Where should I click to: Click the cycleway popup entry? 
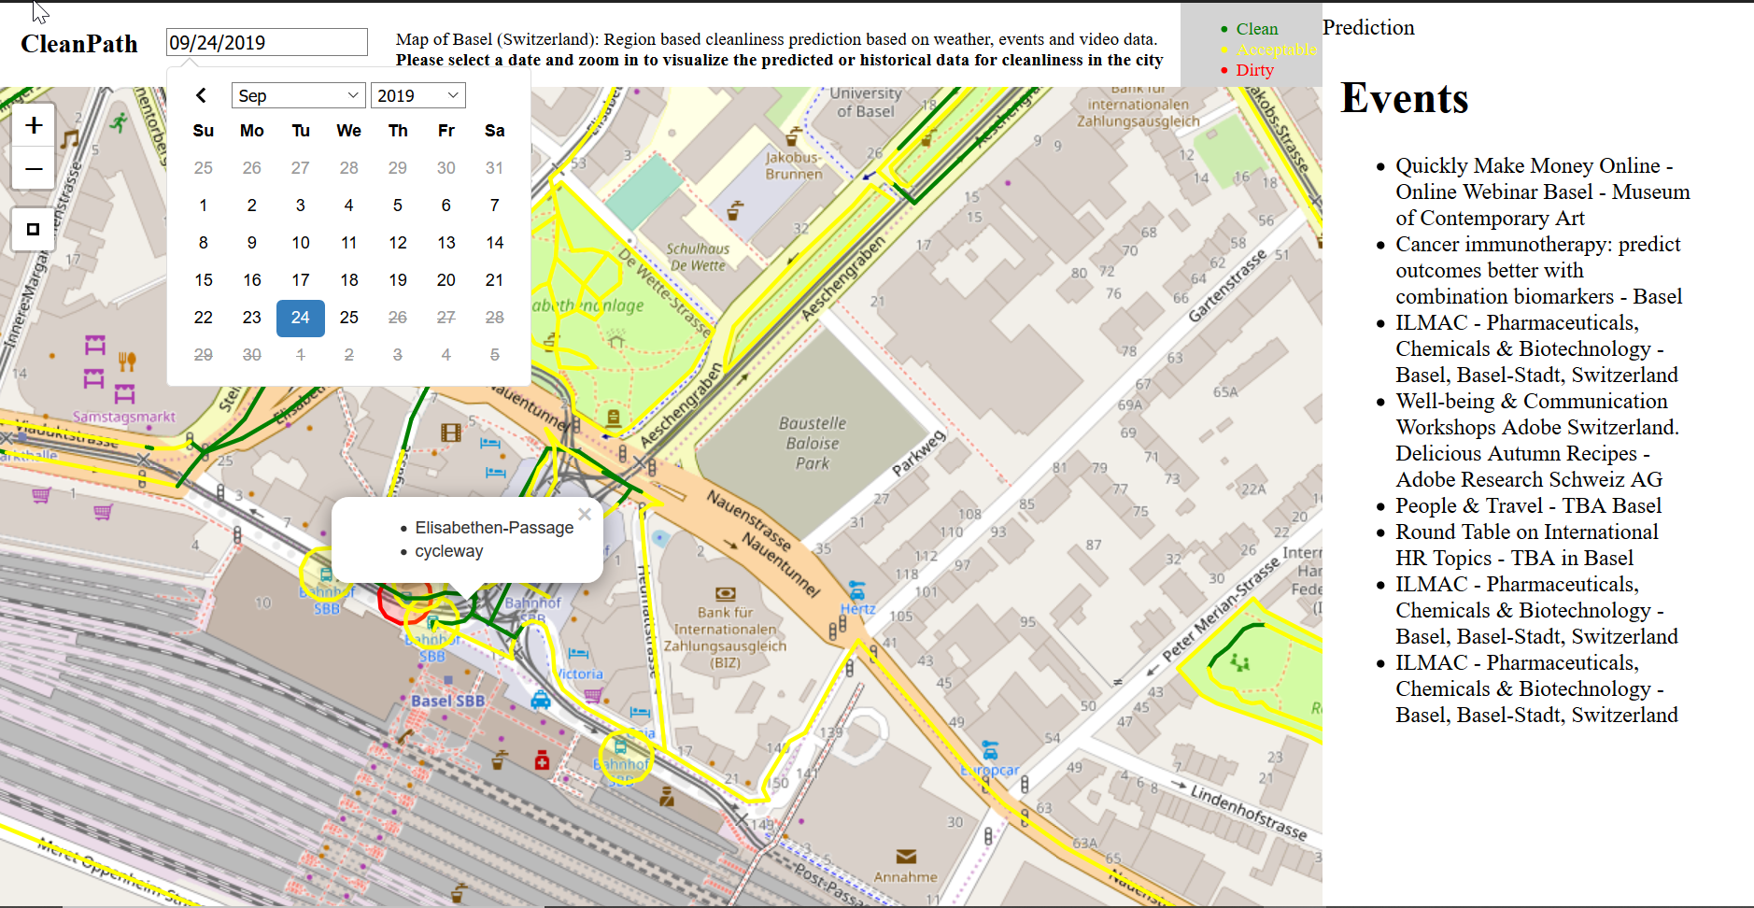click(449, 551)
